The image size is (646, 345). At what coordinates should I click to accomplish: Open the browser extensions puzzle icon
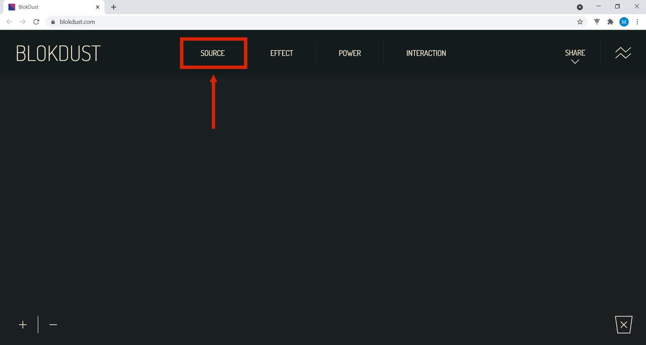(610, 22)
